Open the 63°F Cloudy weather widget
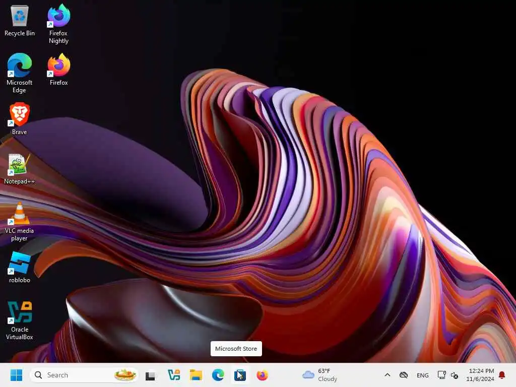 320,375
